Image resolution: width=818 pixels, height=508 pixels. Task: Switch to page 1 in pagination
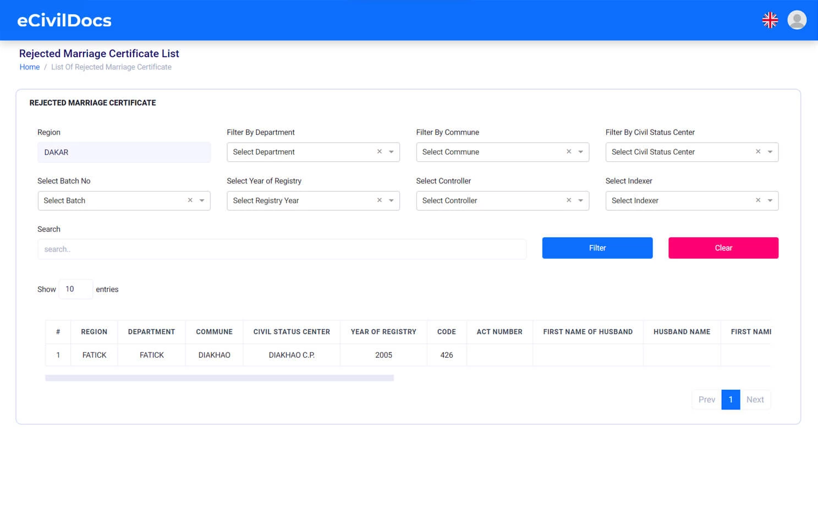tap(731, 399)
